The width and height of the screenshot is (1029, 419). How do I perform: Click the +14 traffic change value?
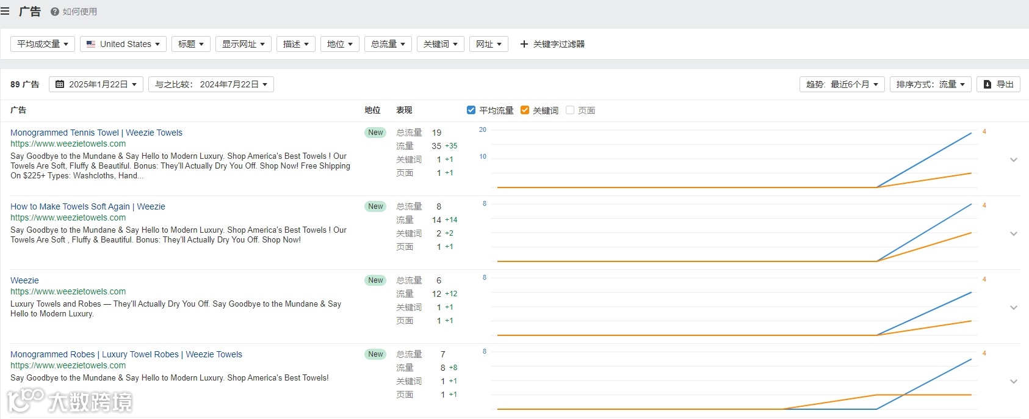(451, 220)
